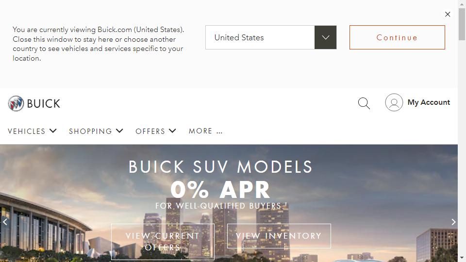This screenshot has height=262, width=466.
Task: Select View Inventory
Action: (279, 236)
